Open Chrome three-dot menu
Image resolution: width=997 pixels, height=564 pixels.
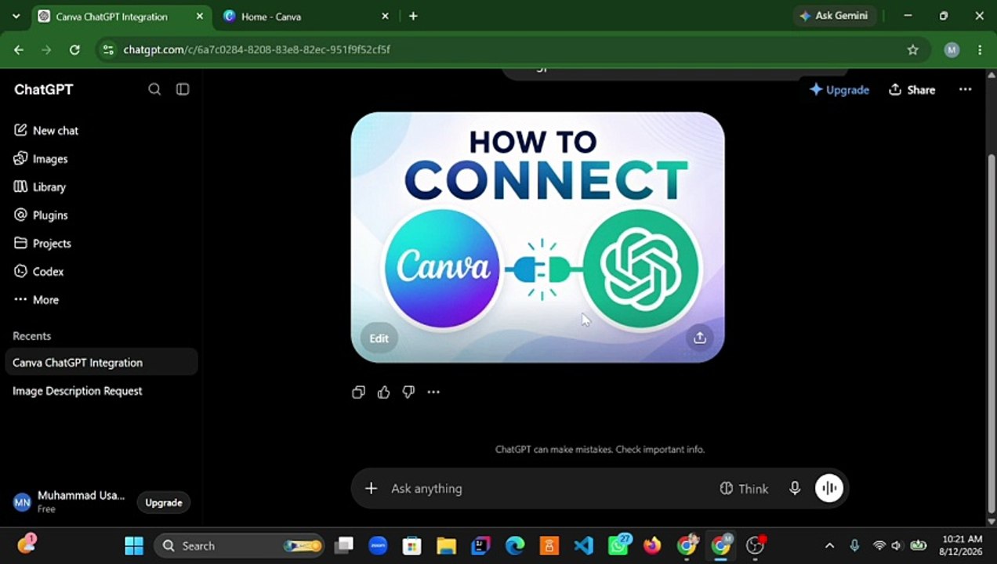(x=980, y=49)
